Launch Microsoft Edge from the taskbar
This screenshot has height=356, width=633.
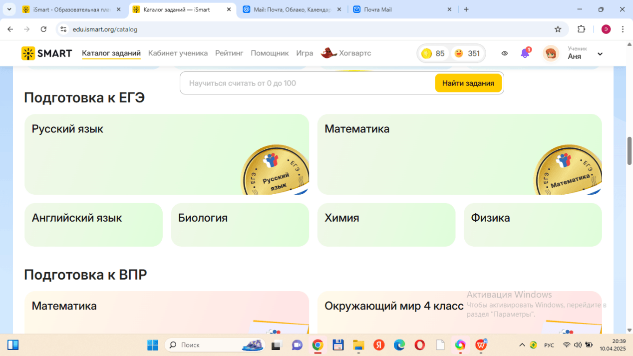(x=399, y=345)
